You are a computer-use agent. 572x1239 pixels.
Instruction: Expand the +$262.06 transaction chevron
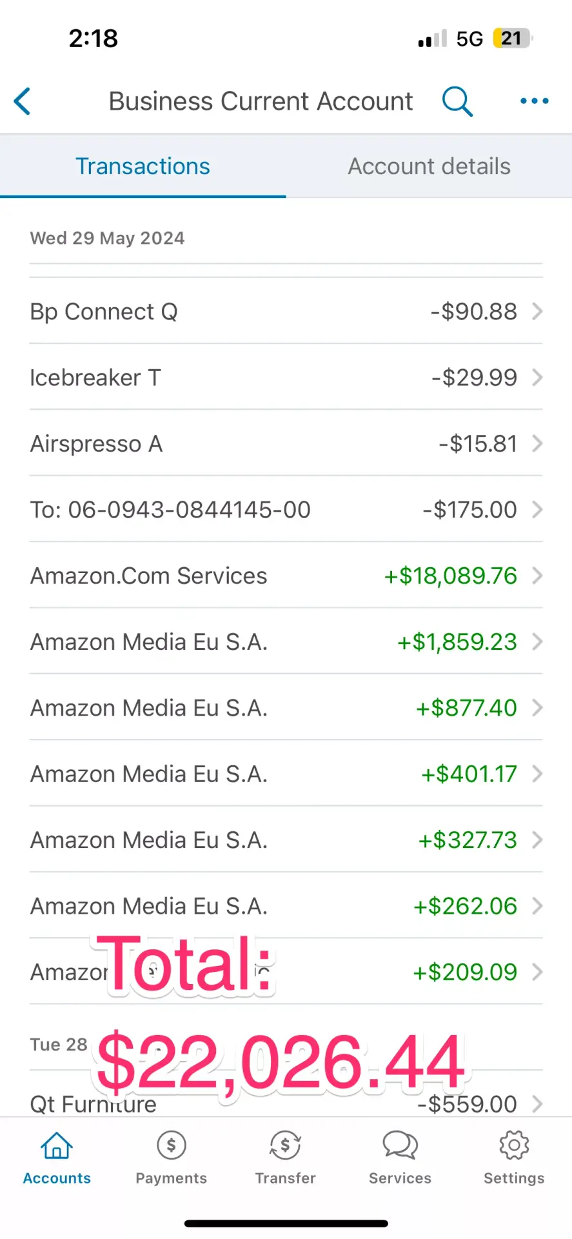(537, 906)
